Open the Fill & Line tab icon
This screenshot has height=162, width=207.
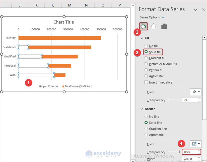coord(144,26)
